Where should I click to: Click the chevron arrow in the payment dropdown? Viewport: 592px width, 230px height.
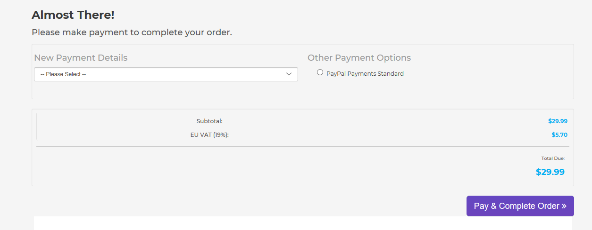tap(289, 74)
